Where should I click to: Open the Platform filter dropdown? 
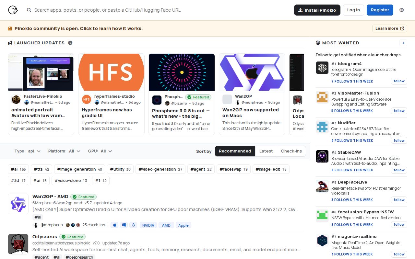[x=64, y=151]
